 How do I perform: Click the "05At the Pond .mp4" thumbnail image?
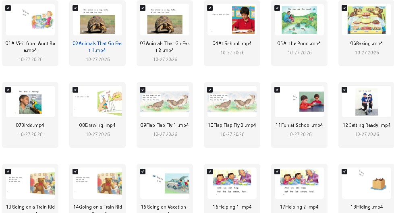coord(299,20)
